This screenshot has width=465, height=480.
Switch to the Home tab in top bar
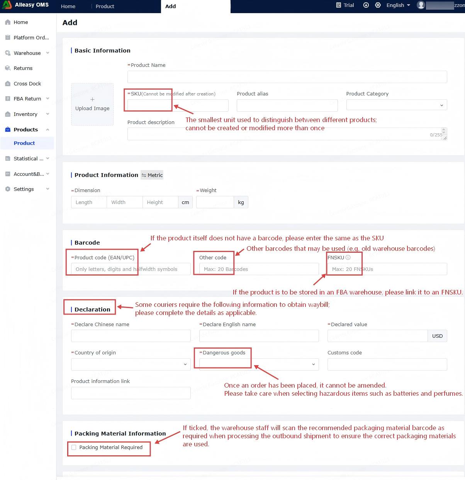click(x=68, y=6)
